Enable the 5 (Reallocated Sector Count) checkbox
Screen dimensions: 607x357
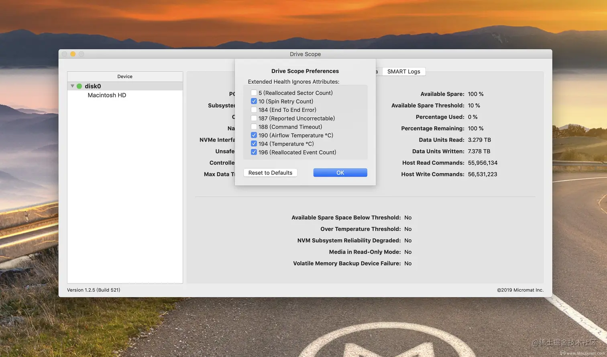[x=254, y=93]
